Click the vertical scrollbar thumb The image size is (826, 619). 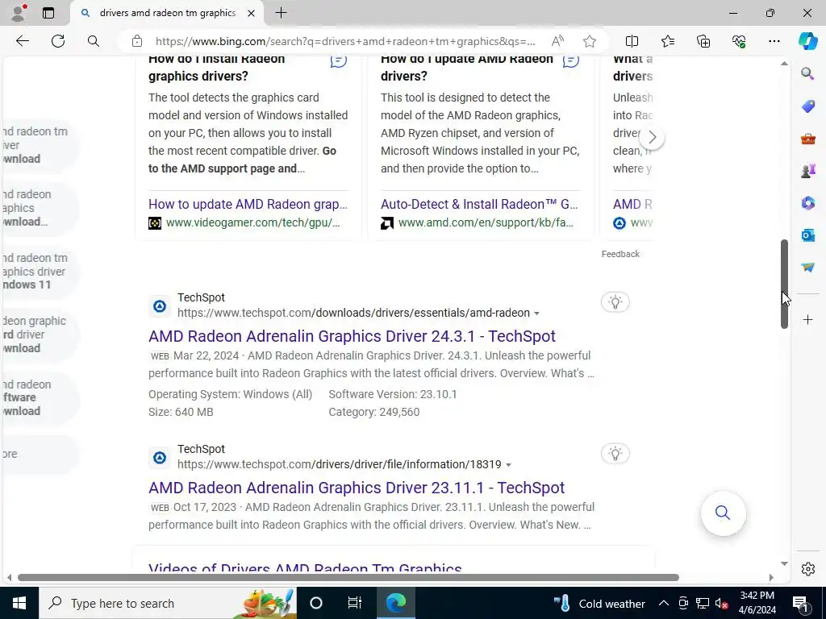784,285
